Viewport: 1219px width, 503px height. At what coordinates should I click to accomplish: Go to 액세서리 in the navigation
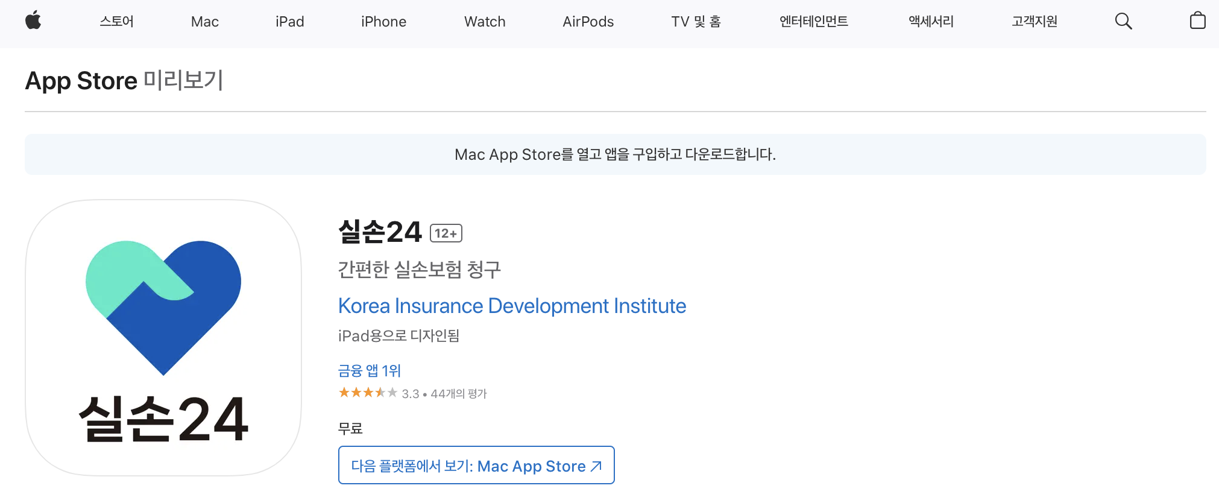pos(931,22)
